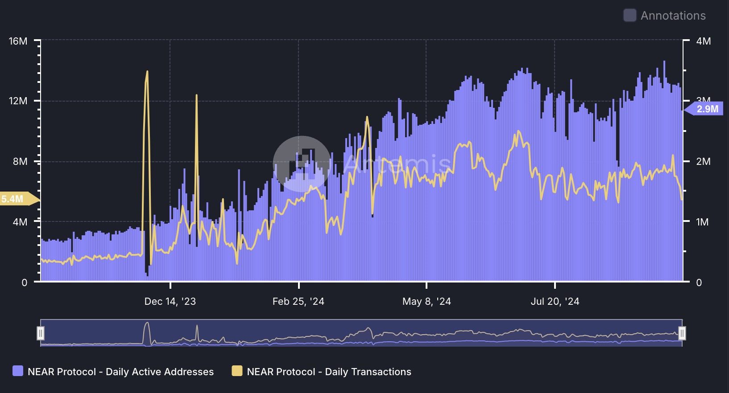Image resolution: width=729 pixels, height=393 pixels.
Task: Click the Annotations label text
Action: (673, 16)
